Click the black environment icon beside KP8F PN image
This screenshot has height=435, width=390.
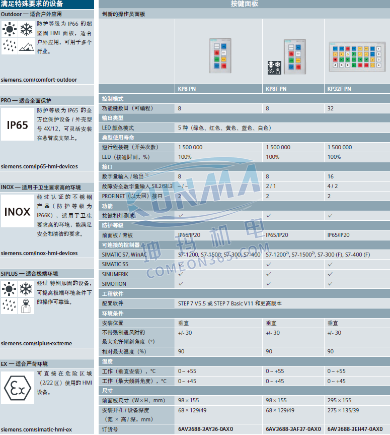pyautogui.click(x=274, y=68)
